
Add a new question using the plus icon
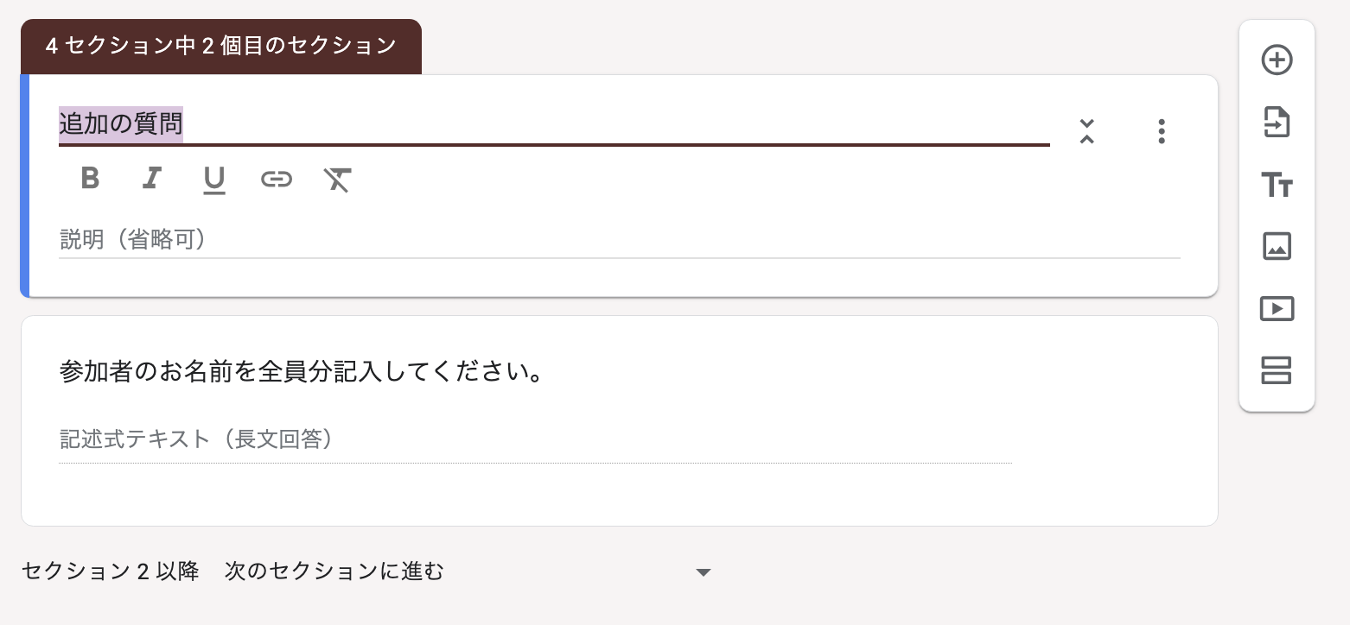pyautogui.click(x=1277, y=60)
